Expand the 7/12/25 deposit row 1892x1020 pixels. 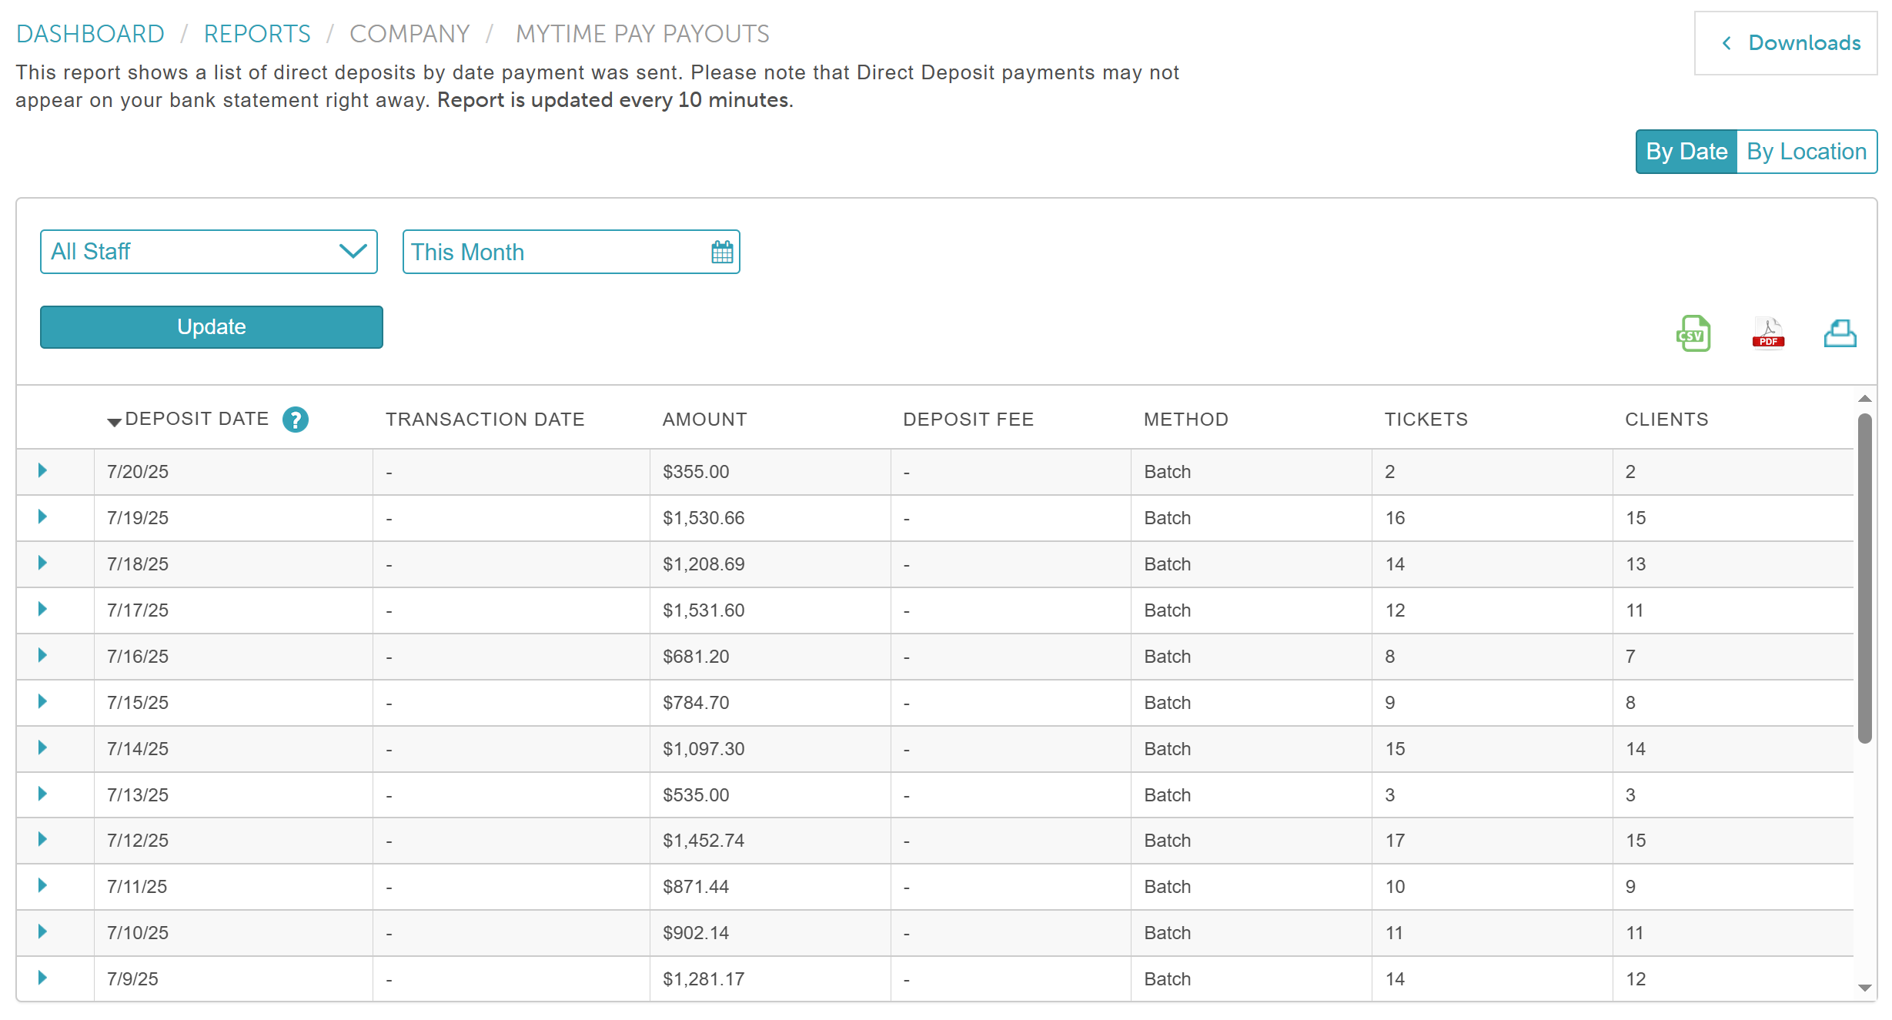(42, 839)
